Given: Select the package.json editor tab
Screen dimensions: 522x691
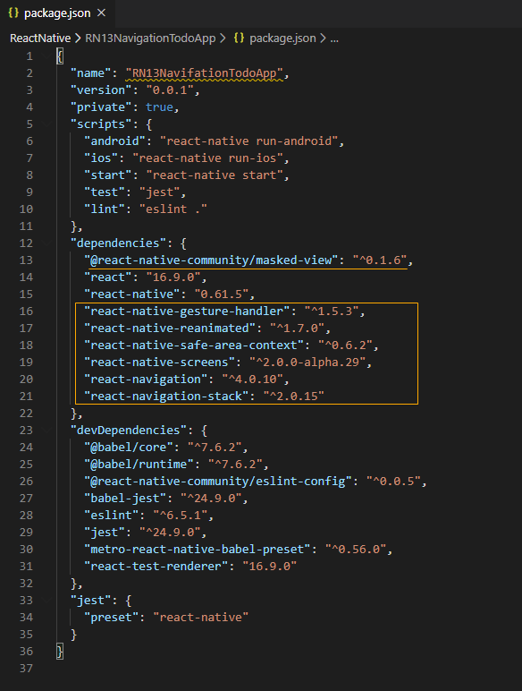Looking at the screenshot, I should click(x=58, y=13).
